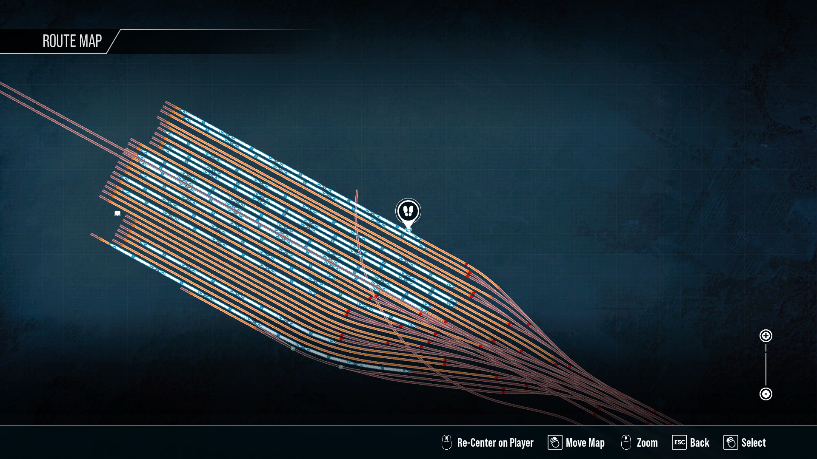Click the Back label

tap(700, 443)
